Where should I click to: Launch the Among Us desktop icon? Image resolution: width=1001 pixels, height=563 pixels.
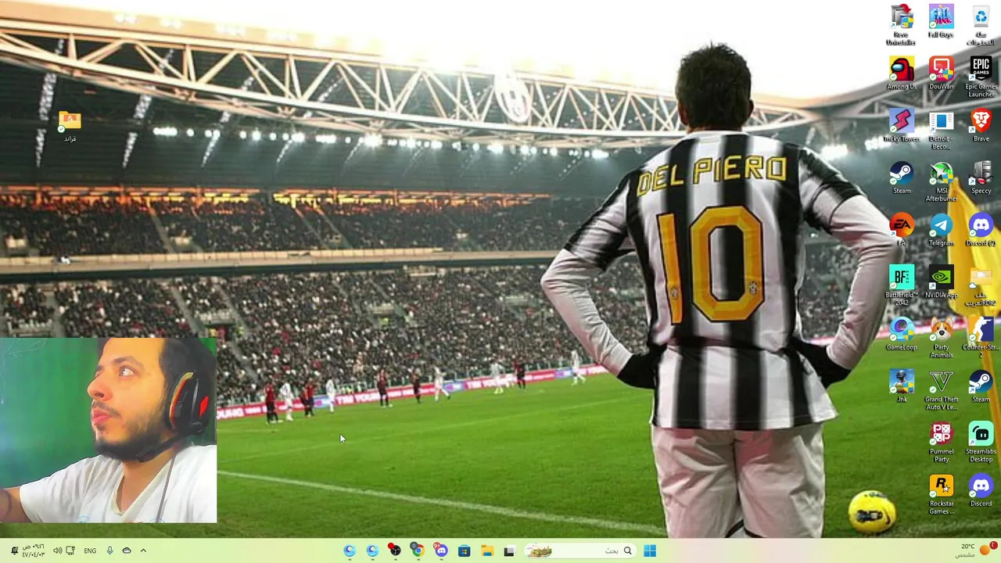902,74
